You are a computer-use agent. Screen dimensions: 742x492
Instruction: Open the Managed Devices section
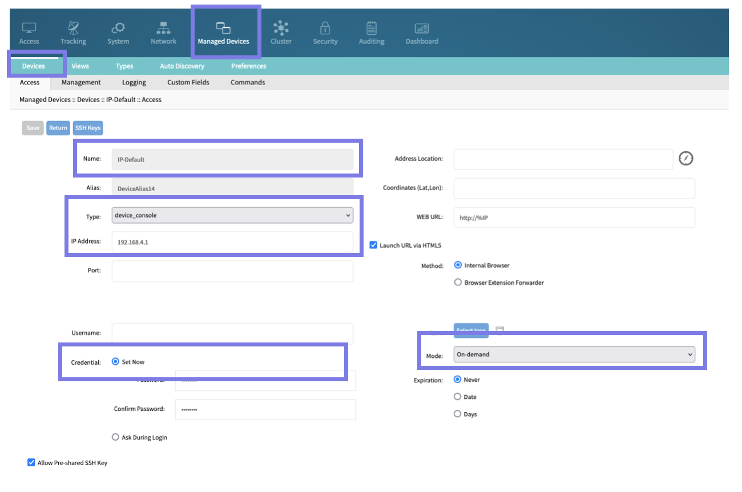223,34
